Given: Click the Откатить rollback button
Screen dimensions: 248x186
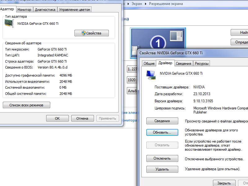Looking at the screenshot, I should 162,145.
